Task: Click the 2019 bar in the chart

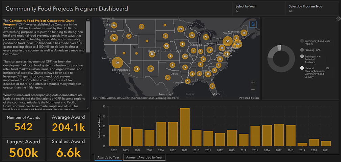Action: tap(302, 145)
